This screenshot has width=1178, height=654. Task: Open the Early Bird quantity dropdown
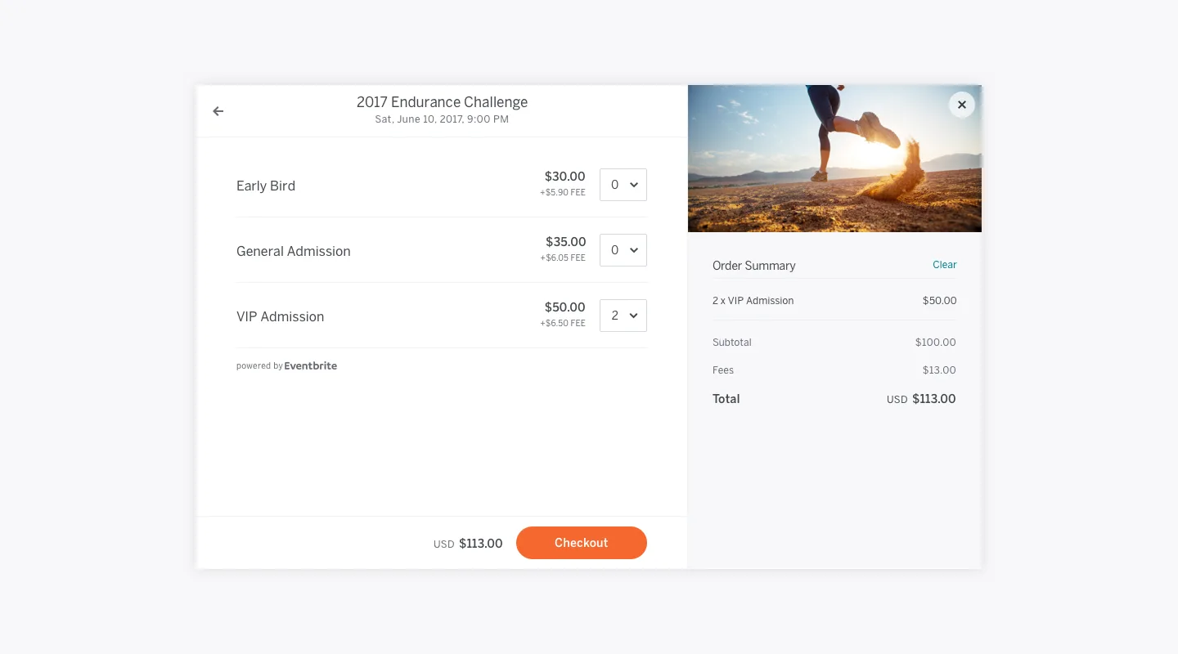click(x=623, y=185)
